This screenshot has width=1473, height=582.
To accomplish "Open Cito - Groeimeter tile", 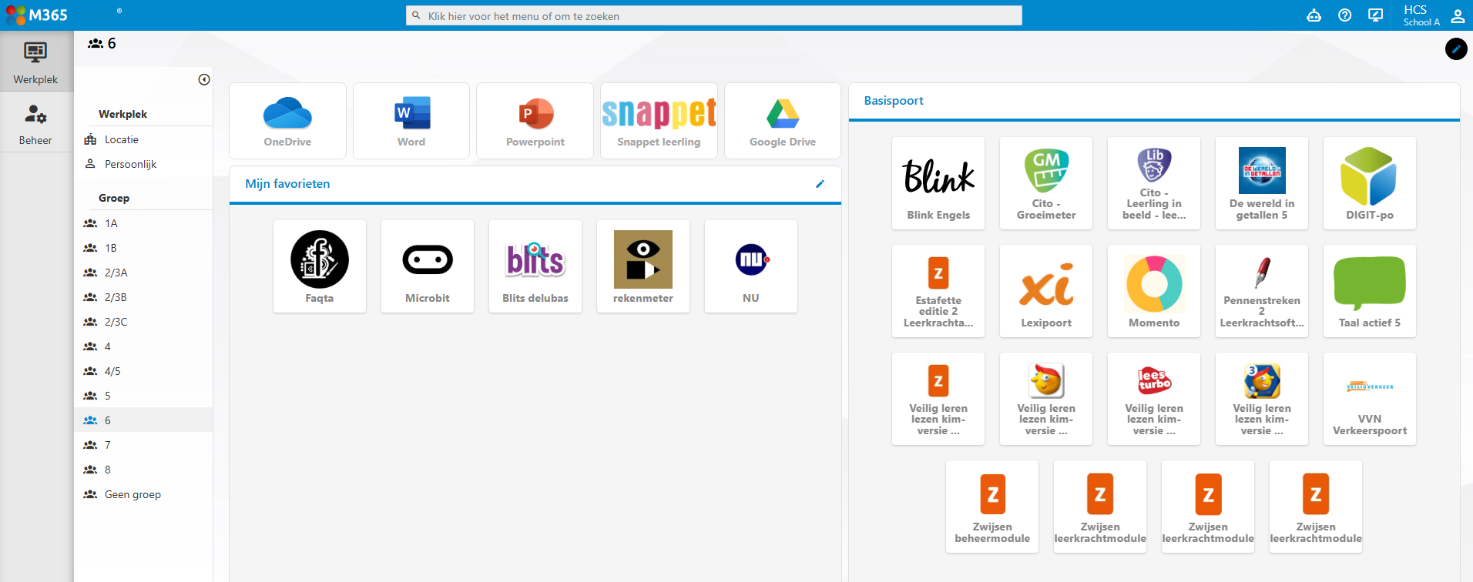I will tap(1046, 183).
